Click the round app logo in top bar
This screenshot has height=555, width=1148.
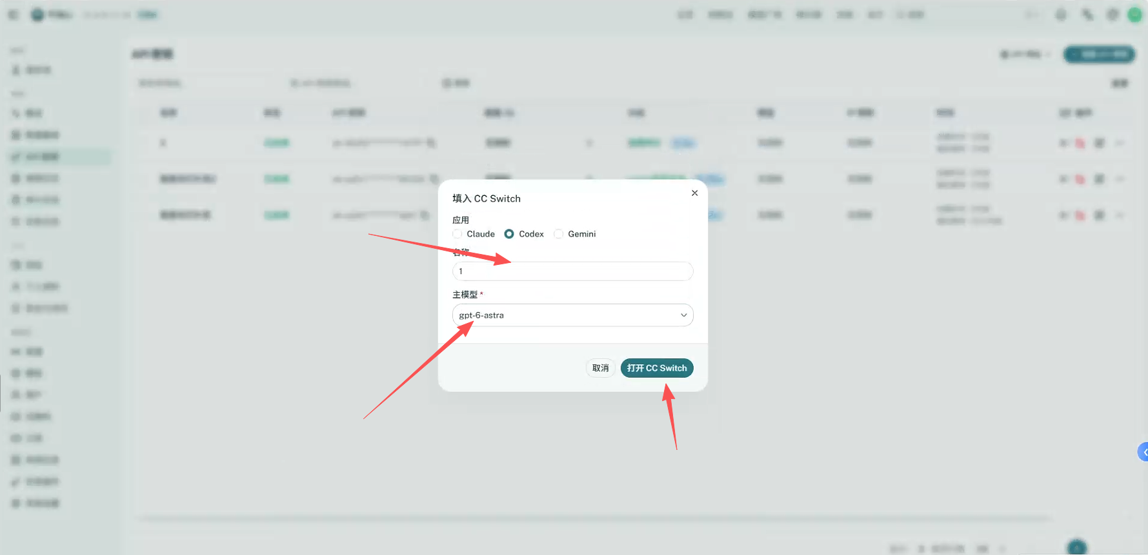[x=37, y=15]
